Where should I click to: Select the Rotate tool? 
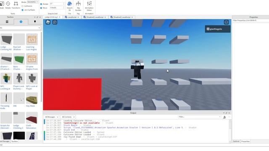click(x=8, y=5)
